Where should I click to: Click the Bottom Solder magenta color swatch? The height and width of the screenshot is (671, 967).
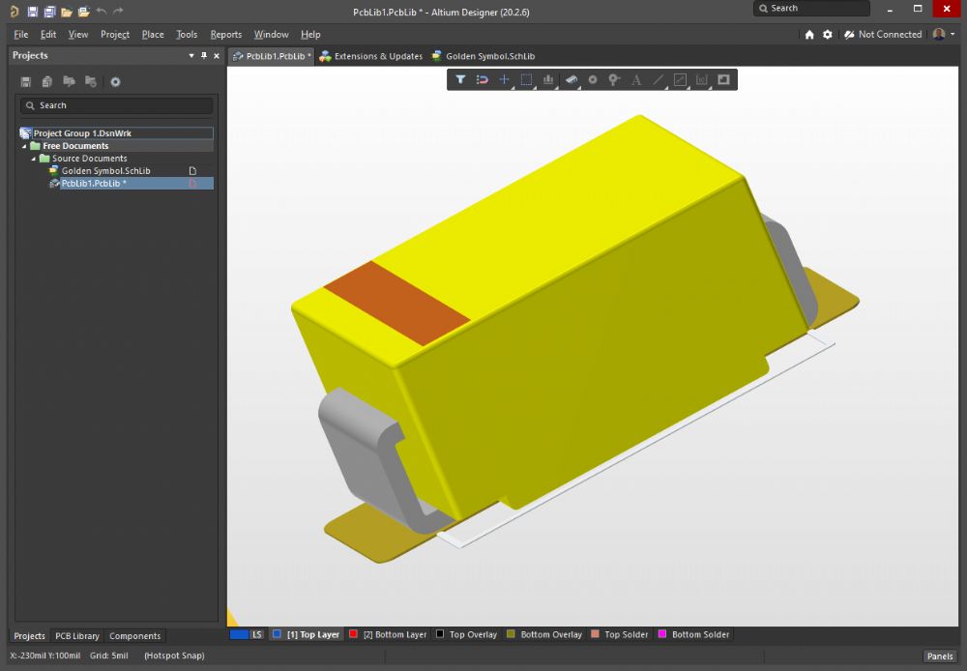point(662,635)
